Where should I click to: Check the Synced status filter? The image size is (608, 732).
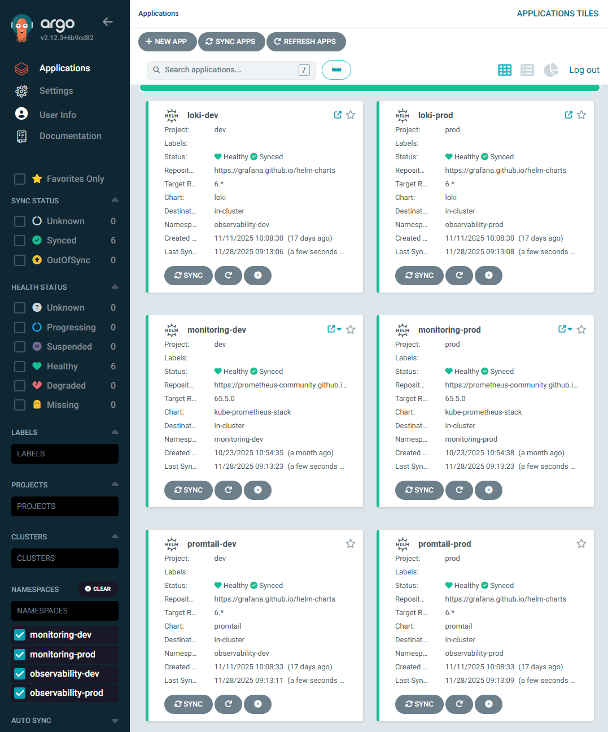click(19, 240)
